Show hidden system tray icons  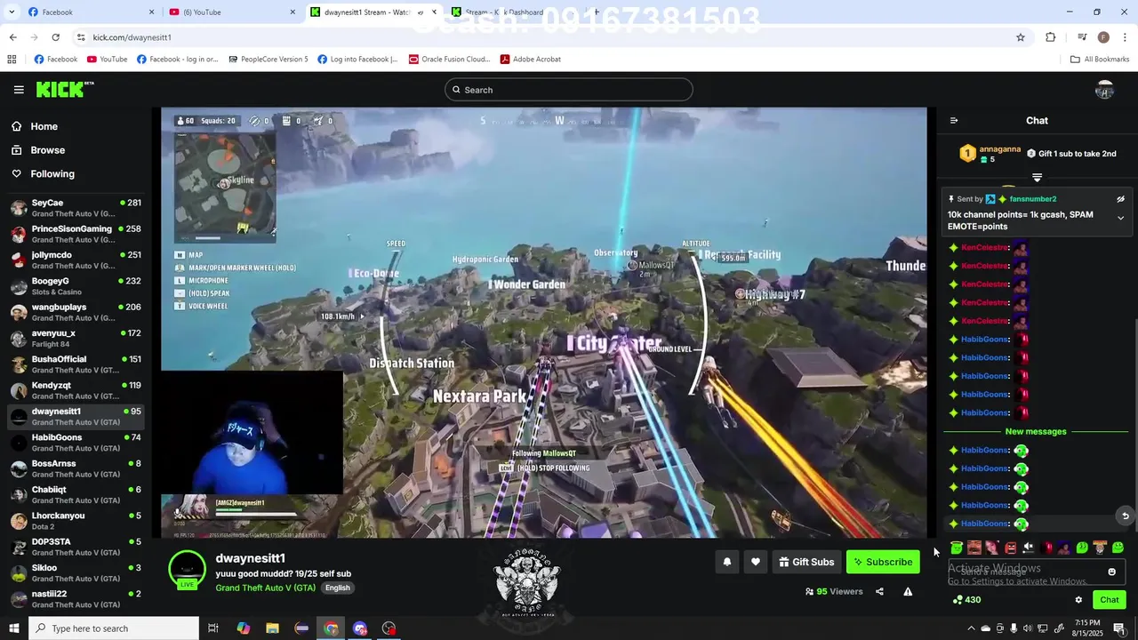pyautogui.click(x=971, y=628)
